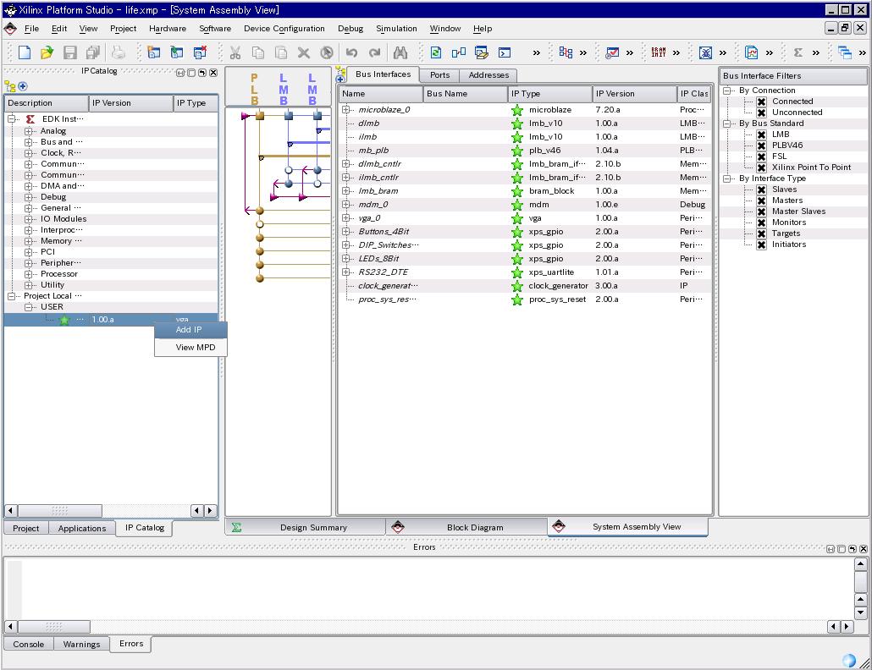Select the Toggle Targets filter checkbox

click(761, 233)
